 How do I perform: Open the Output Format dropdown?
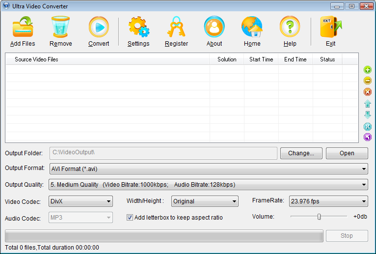[209, 169]
